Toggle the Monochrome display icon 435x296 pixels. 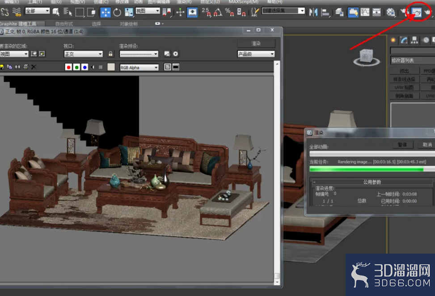pyautogui.click(x=101, y=67)
